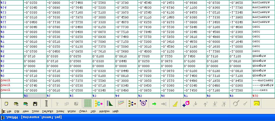Click the cerc cell in row #10

263,27
